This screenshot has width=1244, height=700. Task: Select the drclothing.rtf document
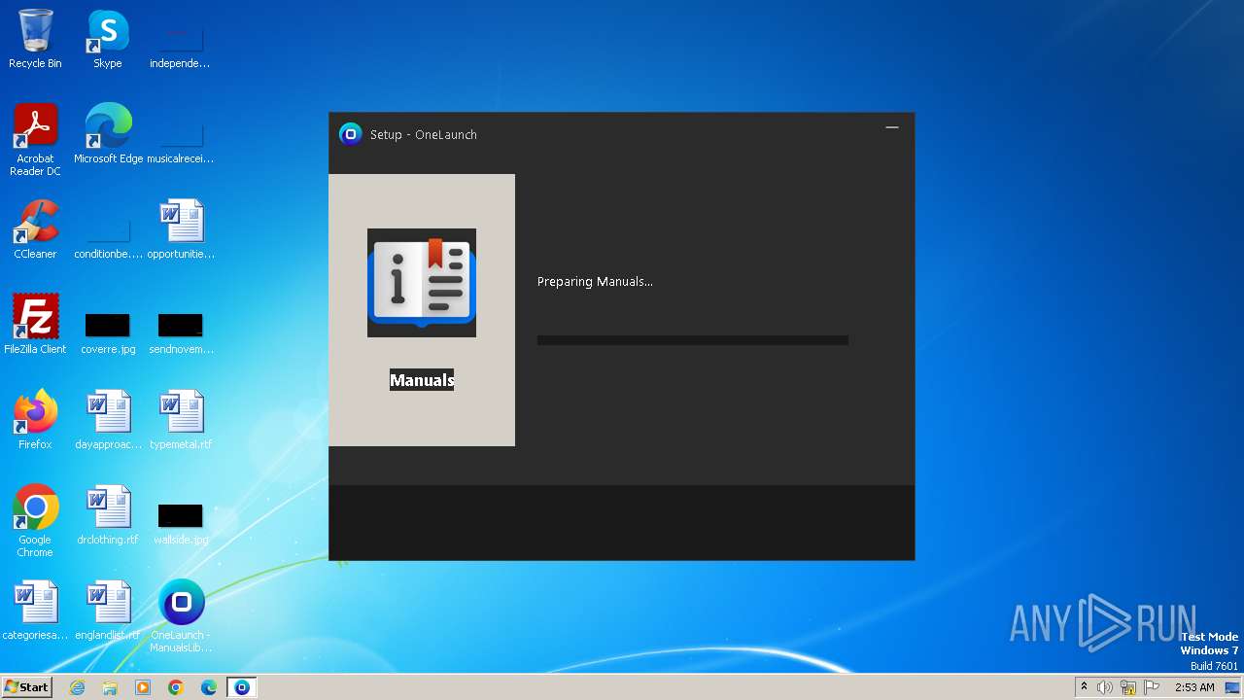pos(108,515)
